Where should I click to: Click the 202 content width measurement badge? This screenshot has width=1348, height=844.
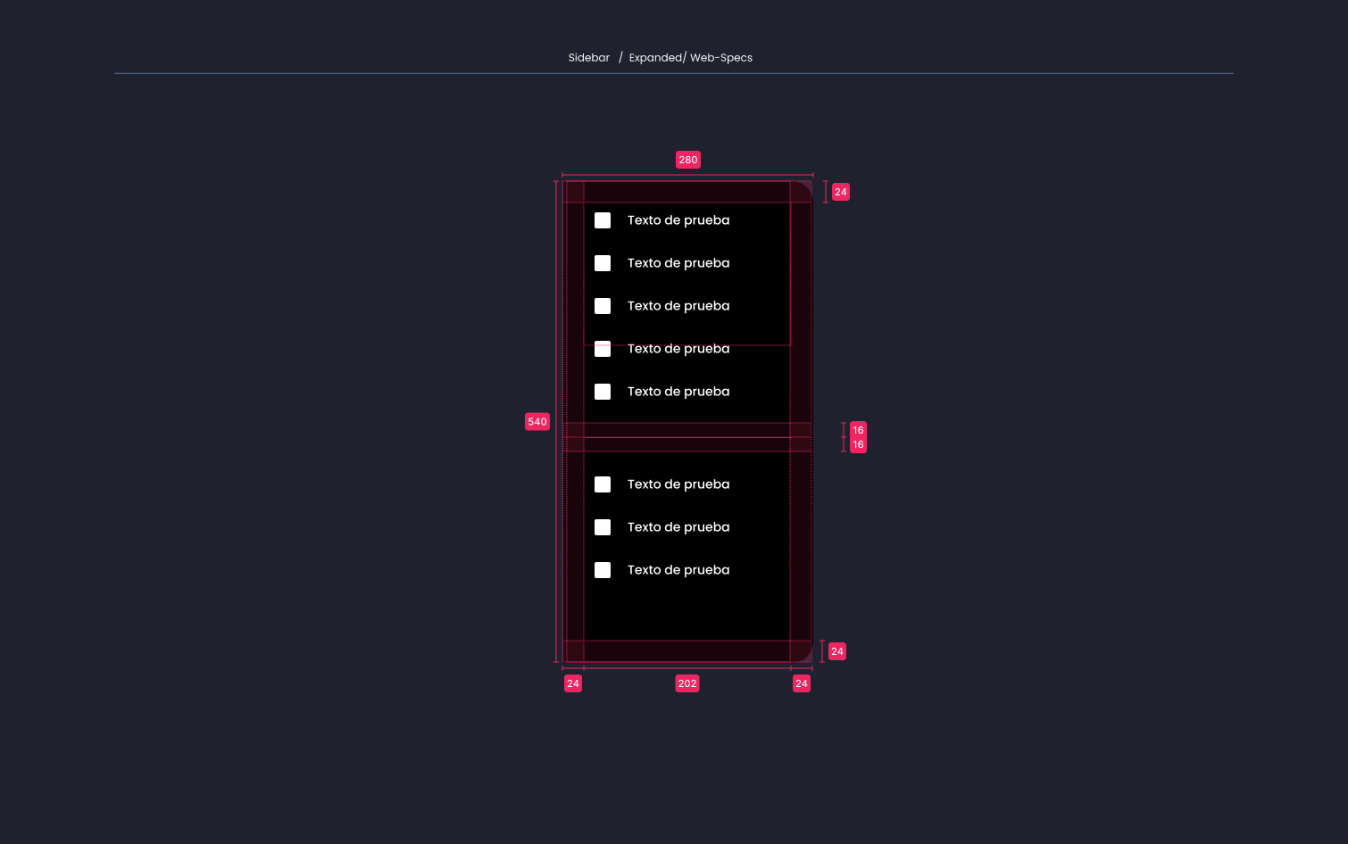pos(687,684)
